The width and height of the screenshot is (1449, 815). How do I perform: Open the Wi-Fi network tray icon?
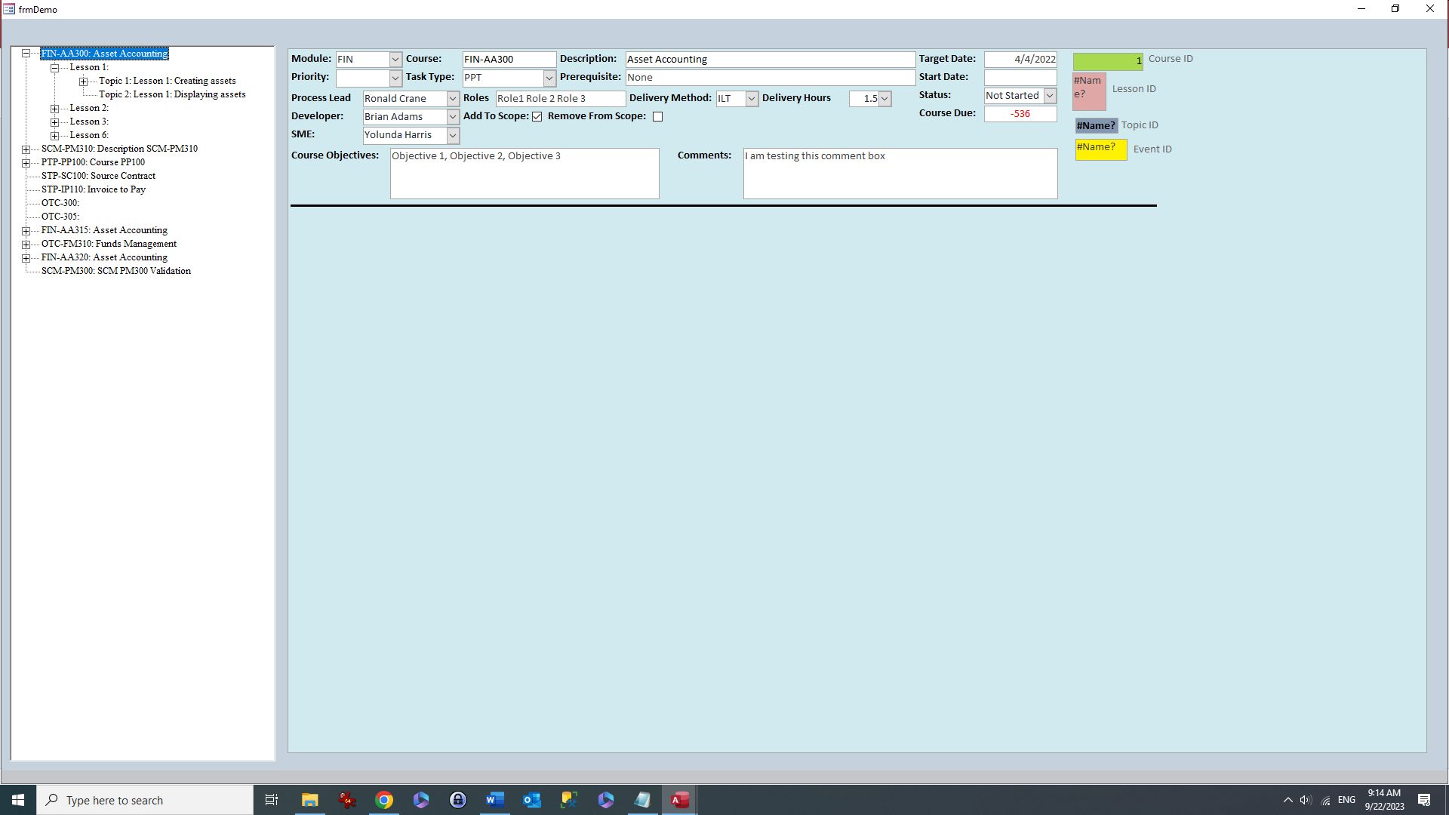tap(1325, 800)
